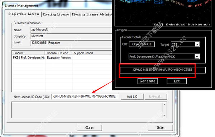This screenshot has height=137, width=215.
Task: Click the Uninstall button
Action: pos(156,96)
